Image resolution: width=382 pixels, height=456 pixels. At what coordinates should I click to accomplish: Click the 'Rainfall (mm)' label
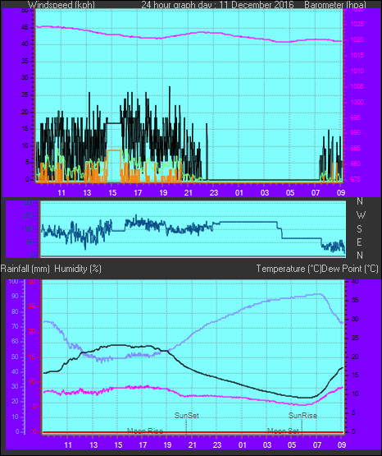coord(25,269)
